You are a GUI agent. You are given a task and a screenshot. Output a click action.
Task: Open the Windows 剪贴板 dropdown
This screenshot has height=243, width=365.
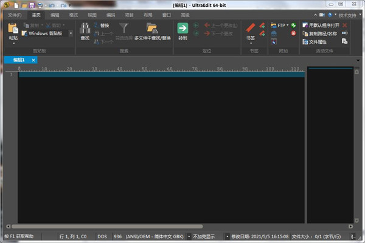click(x=71, y=33)
